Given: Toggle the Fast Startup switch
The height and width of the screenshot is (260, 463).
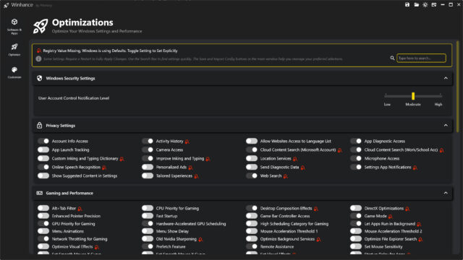Looking at the screenshot, I should [x=148, y=216].
